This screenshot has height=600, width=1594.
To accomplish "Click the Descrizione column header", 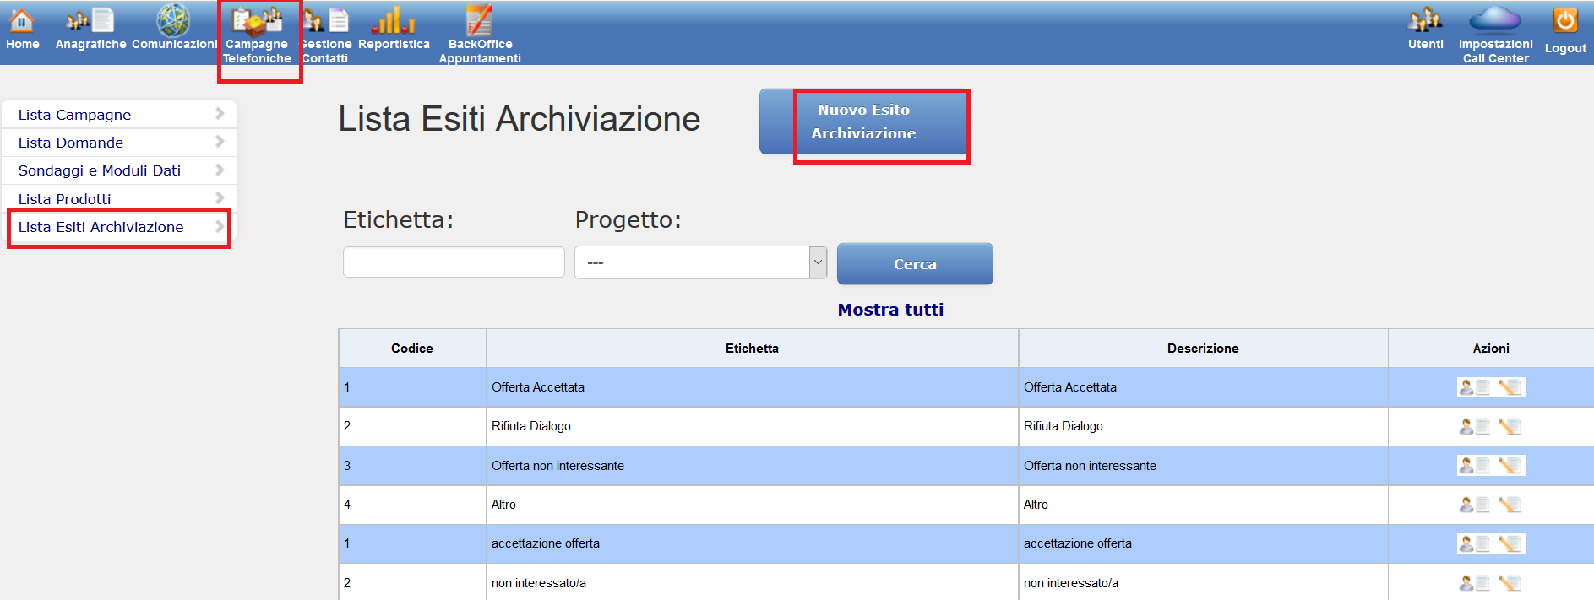I will coord(1203,349).
